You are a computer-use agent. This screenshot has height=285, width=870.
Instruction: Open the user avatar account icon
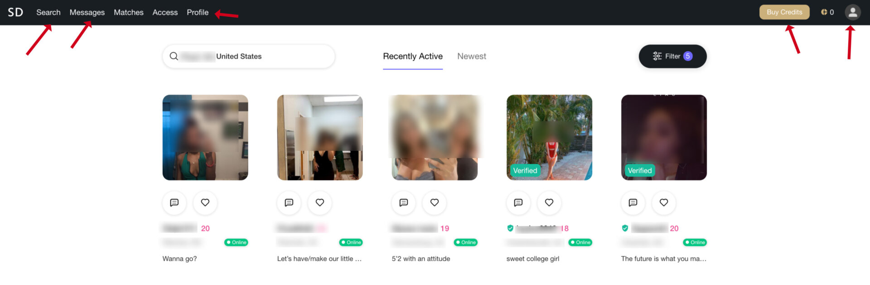[852, 12]
